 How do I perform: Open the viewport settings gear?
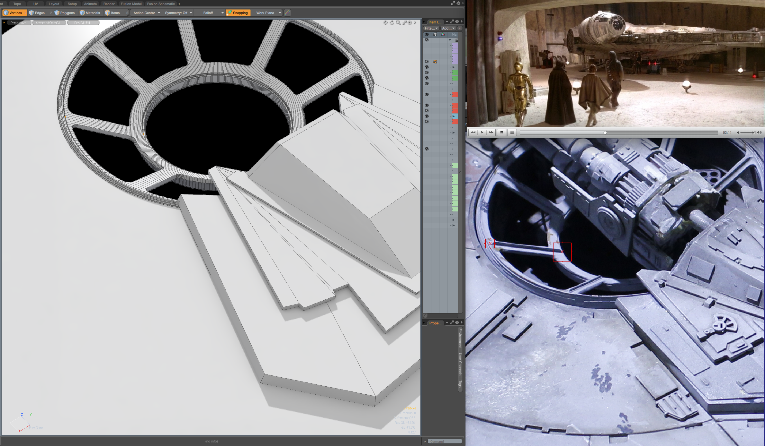click(x=410, y=22)
